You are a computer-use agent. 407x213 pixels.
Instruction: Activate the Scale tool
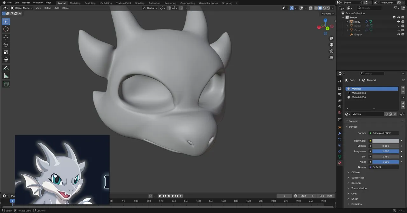tap(6, 52)
